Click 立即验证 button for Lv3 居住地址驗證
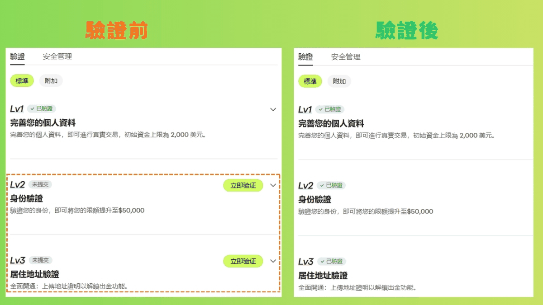This screenshot has height=305, width=543. coord(243,261)
